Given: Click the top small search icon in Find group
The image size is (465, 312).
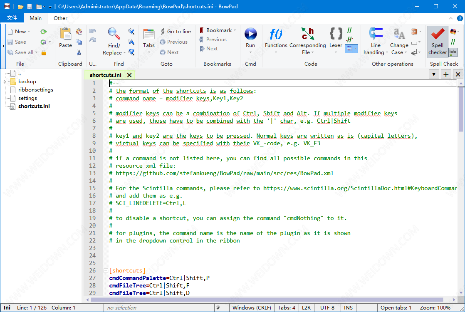Looking at the screenshot, I should tap(131, 32).
